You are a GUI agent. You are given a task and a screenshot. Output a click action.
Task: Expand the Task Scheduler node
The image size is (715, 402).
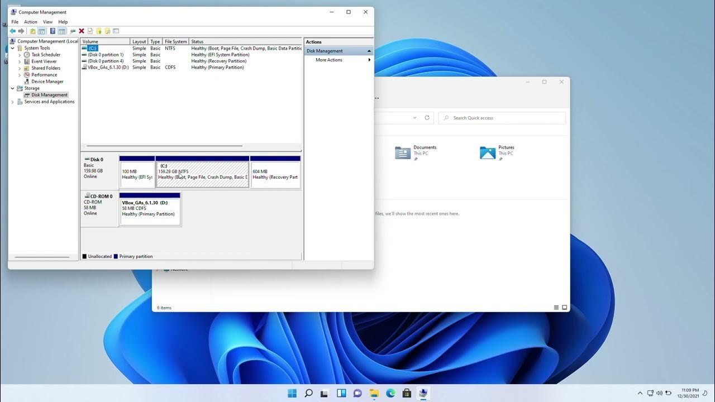pos(20,55)
